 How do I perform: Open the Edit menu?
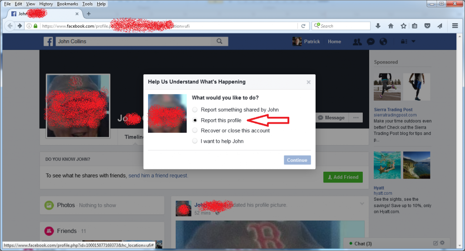(x=18, y=4)
